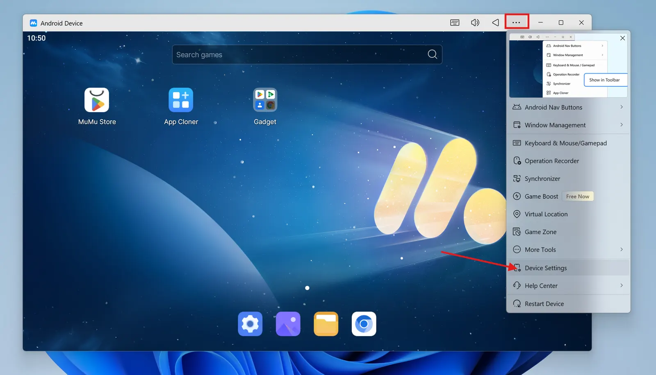The width and height of the screenshot is (656, 375).
Task: Click the Game Zone icon
Action: pyautogui.click(x=517, y=232)
